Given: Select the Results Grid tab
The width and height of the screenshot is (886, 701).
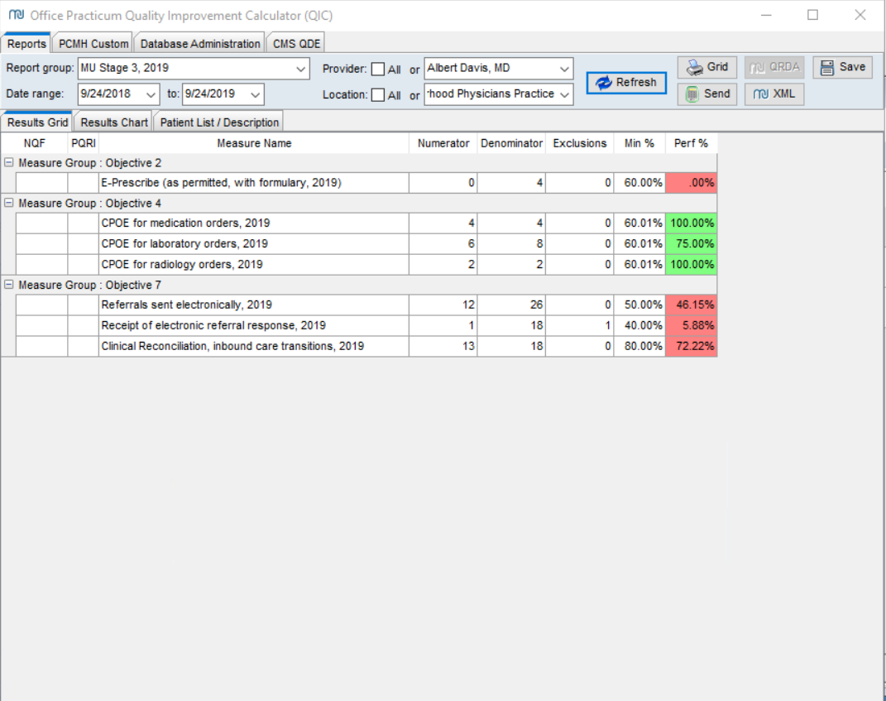Looking at the screenshot, I should point(37,122).
